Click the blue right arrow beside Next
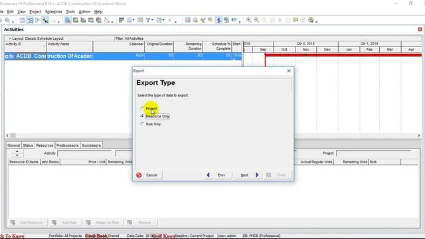This screenshot has height=239, width=425. [x=257, y=175]
